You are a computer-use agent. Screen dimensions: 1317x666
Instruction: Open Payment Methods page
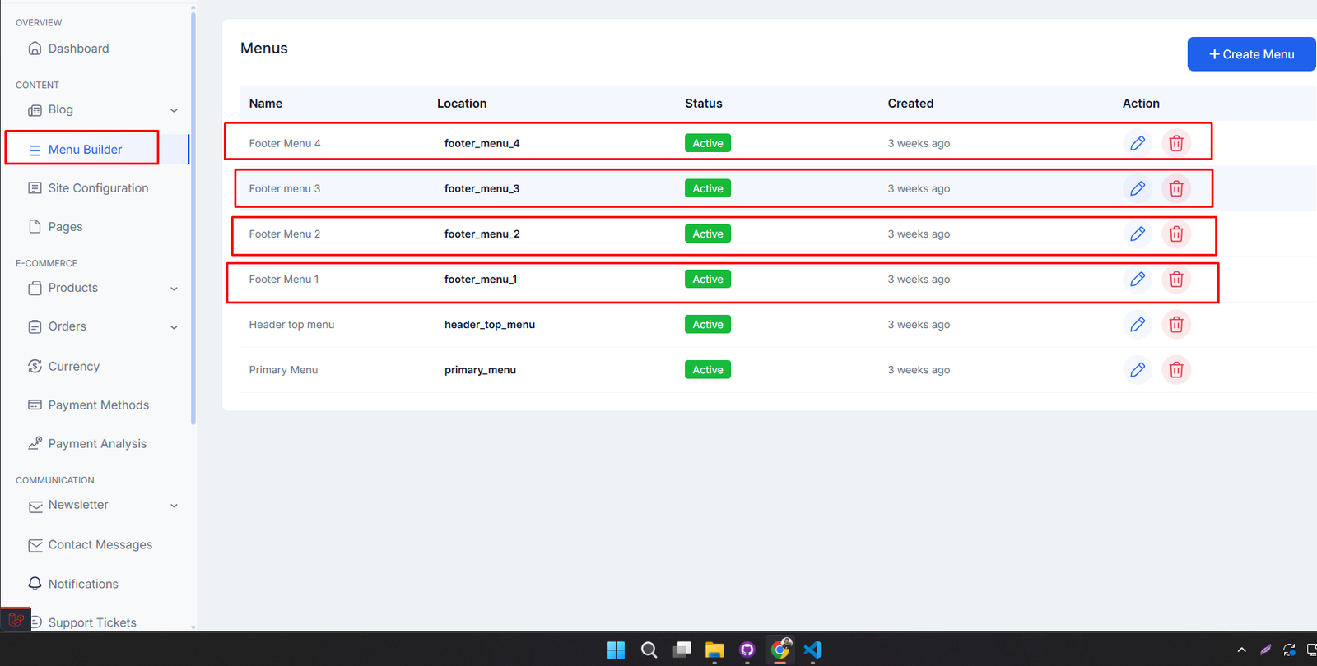tap(99, 405)
